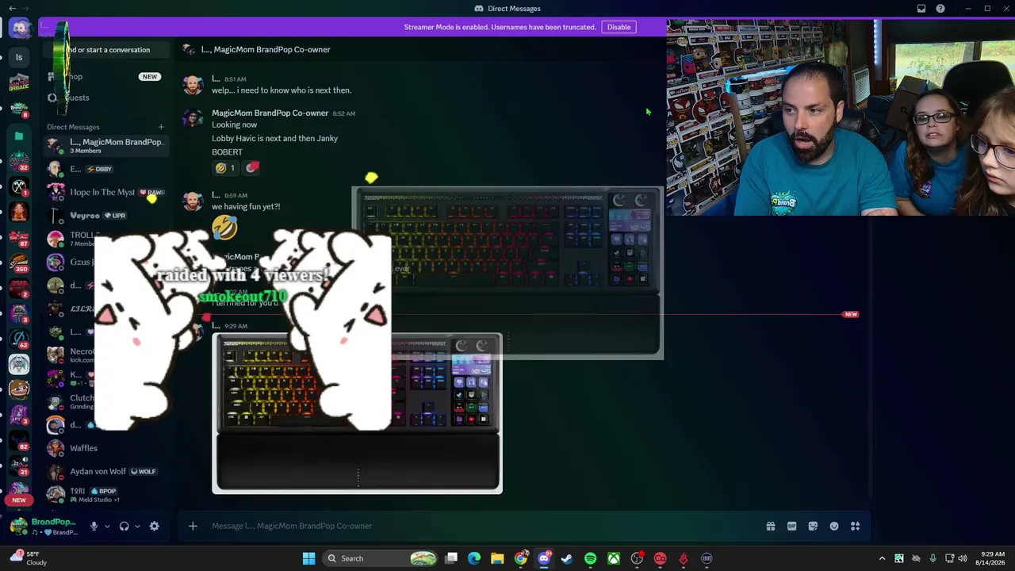Click the message "Lobby Havic is next and then Janky"
This screenshot has width=1015, height=571.
(x=274, y=138)
